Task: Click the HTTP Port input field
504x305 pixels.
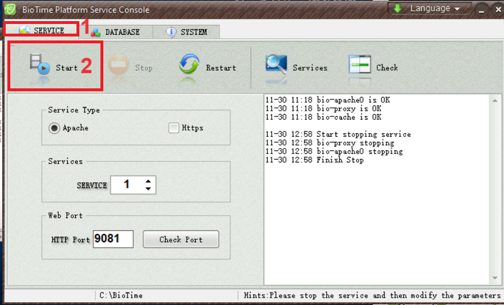Action: pos(113,239)
